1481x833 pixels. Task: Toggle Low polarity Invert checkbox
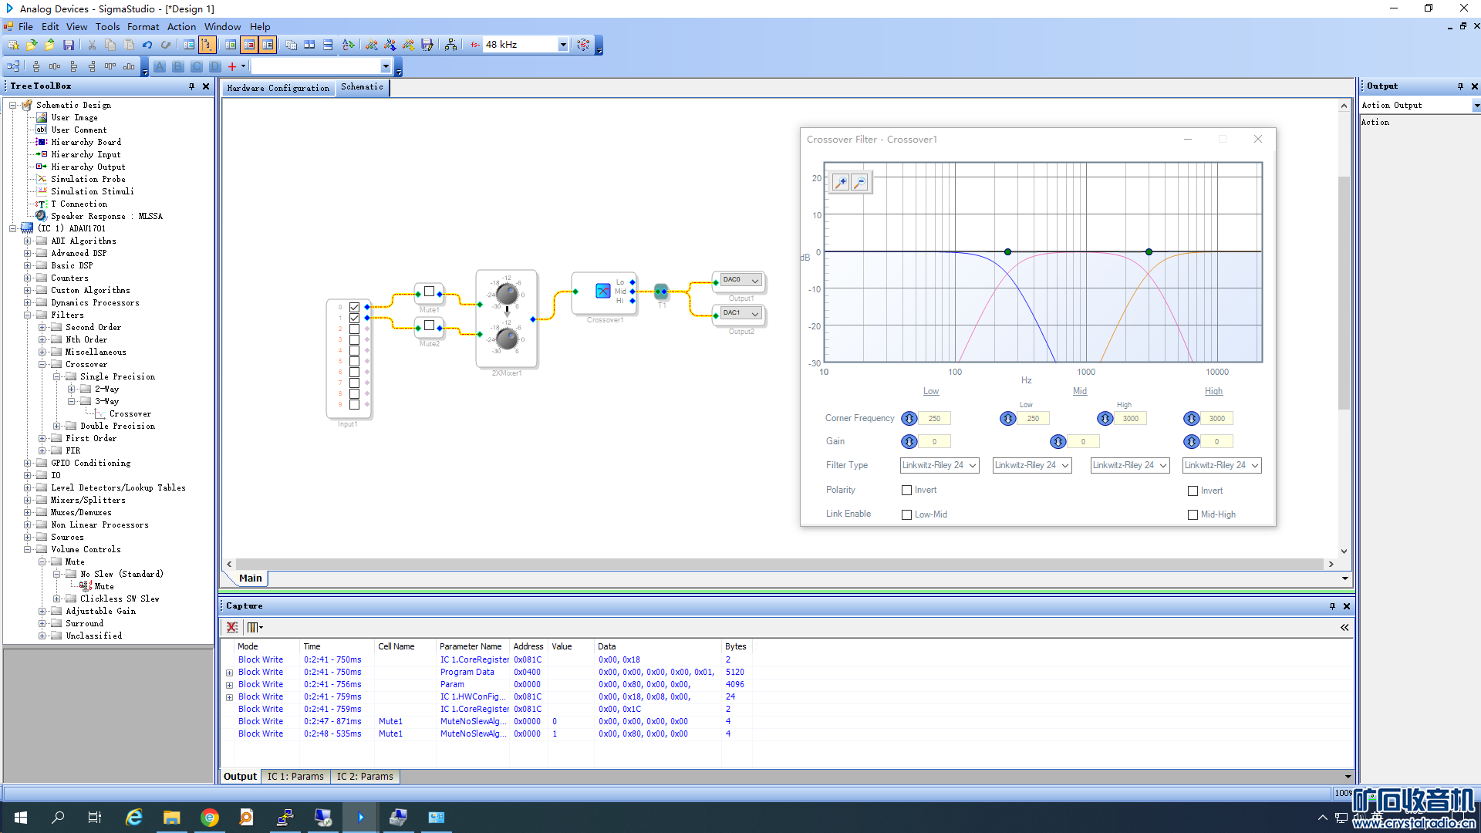click(x=907, y=491)
